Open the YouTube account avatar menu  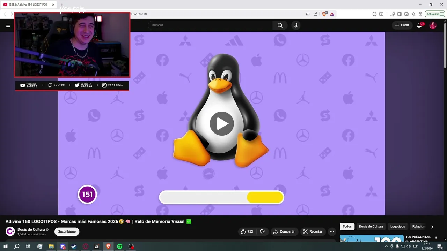(433, 25)
